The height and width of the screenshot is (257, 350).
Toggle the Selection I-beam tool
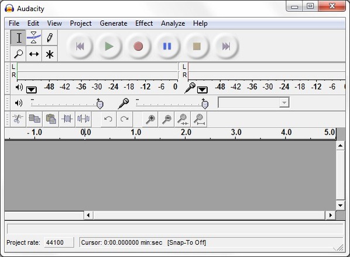tap(18, 37)
